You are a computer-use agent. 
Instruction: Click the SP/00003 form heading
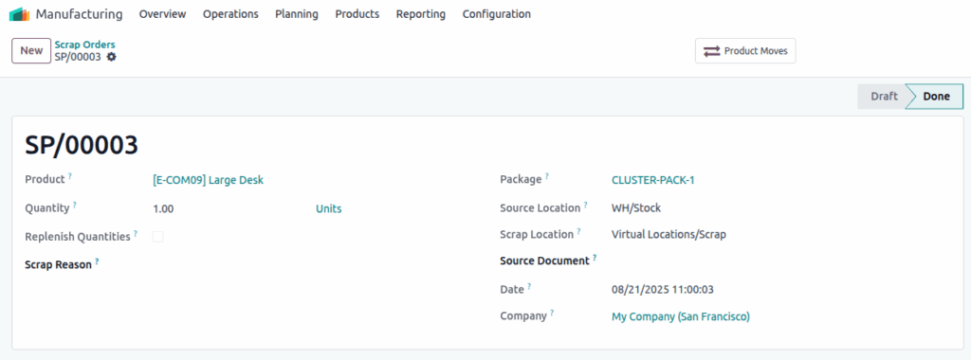(x=82, y=145)
